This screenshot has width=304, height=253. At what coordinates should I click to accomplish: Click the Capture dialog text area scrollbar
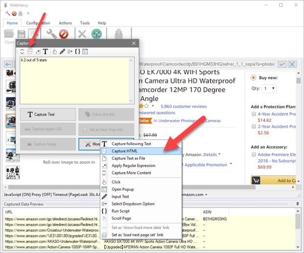(x=131, y=80)
